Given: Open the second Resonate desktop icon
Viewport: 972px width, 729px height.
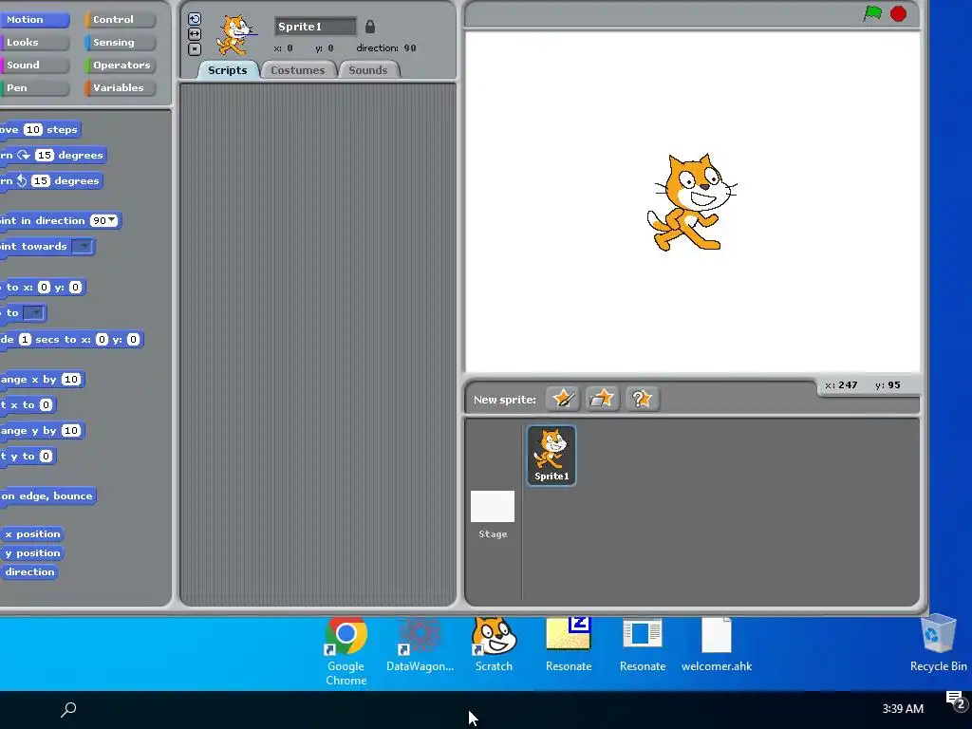Looking at the screenshot, I should (x=643, y=645).
